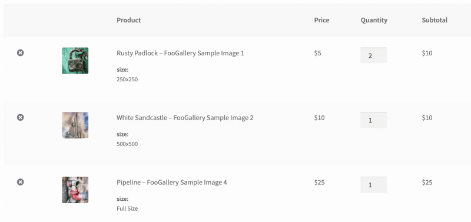Open White Sandcastle – FooGallery Sample Image 2 link

click(x=185, y=118)
